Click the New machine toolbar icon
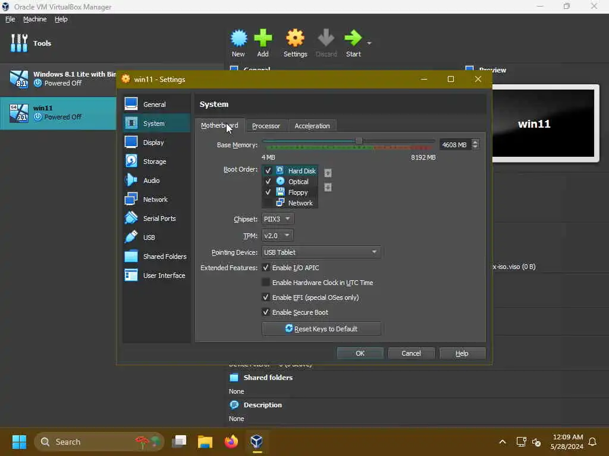This screenshot has height=456, width=609. pyautogui.click(x=238, y=43)
